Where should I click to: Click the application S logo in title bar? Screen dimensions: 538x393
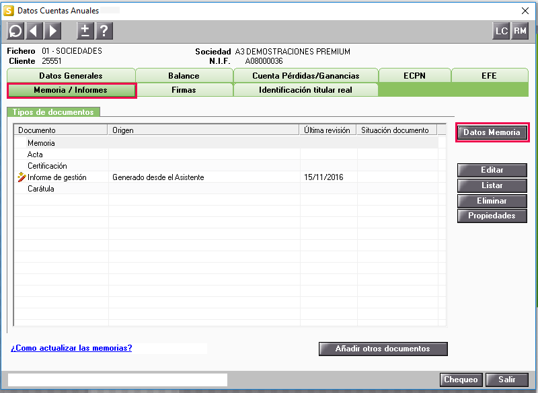[9, 11]
